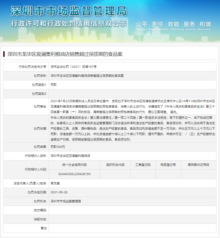Image resolution: width=220 pixels, height=238 pixels.
Task: Click the 行政许可和行政处罚信用信息双公示 subtitle
Action: coord(69,23)
